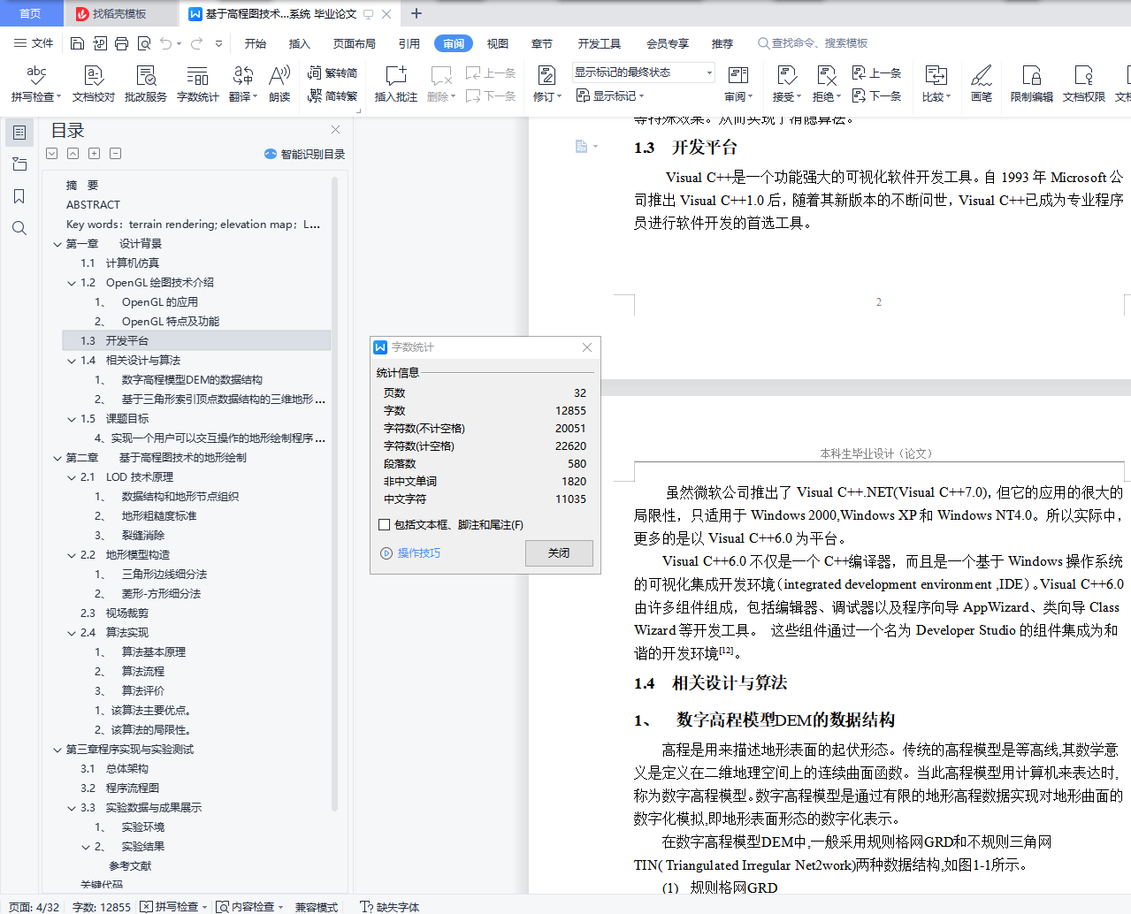Convert text with 简转繁
The height and width of the screenshot is (914, 1131).
(x=332, y=95)
